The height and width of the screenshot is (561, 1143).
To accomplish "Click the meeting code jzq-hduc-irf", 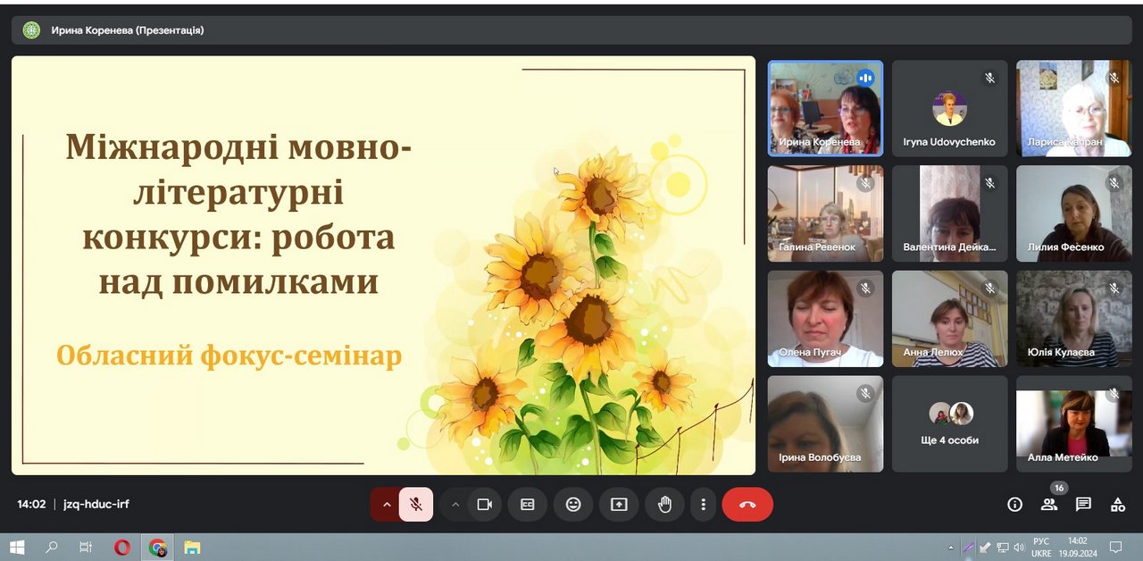I will 96,504.
